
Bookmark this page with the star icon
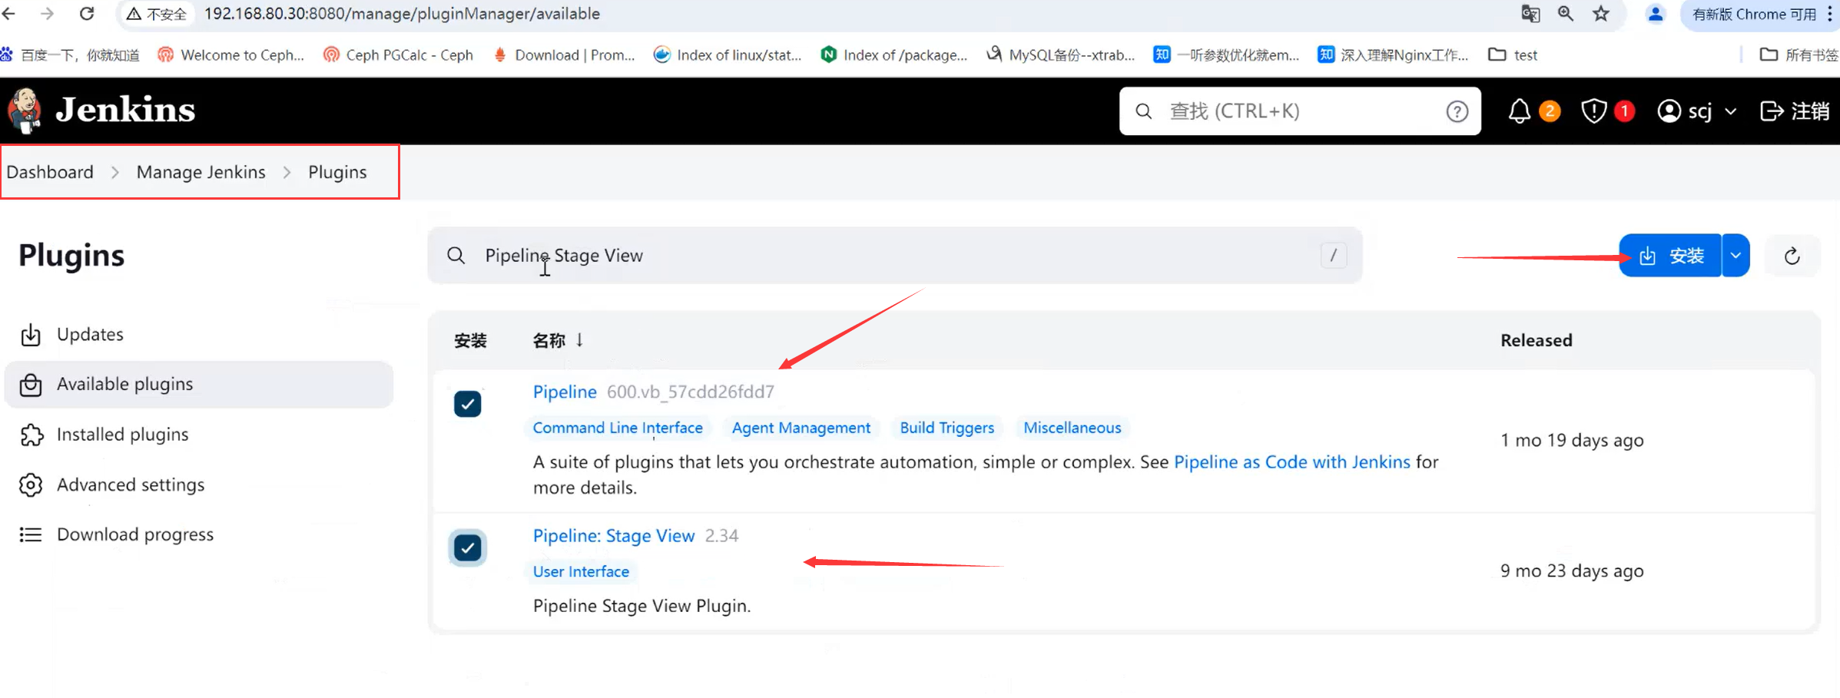[1601, 14]
